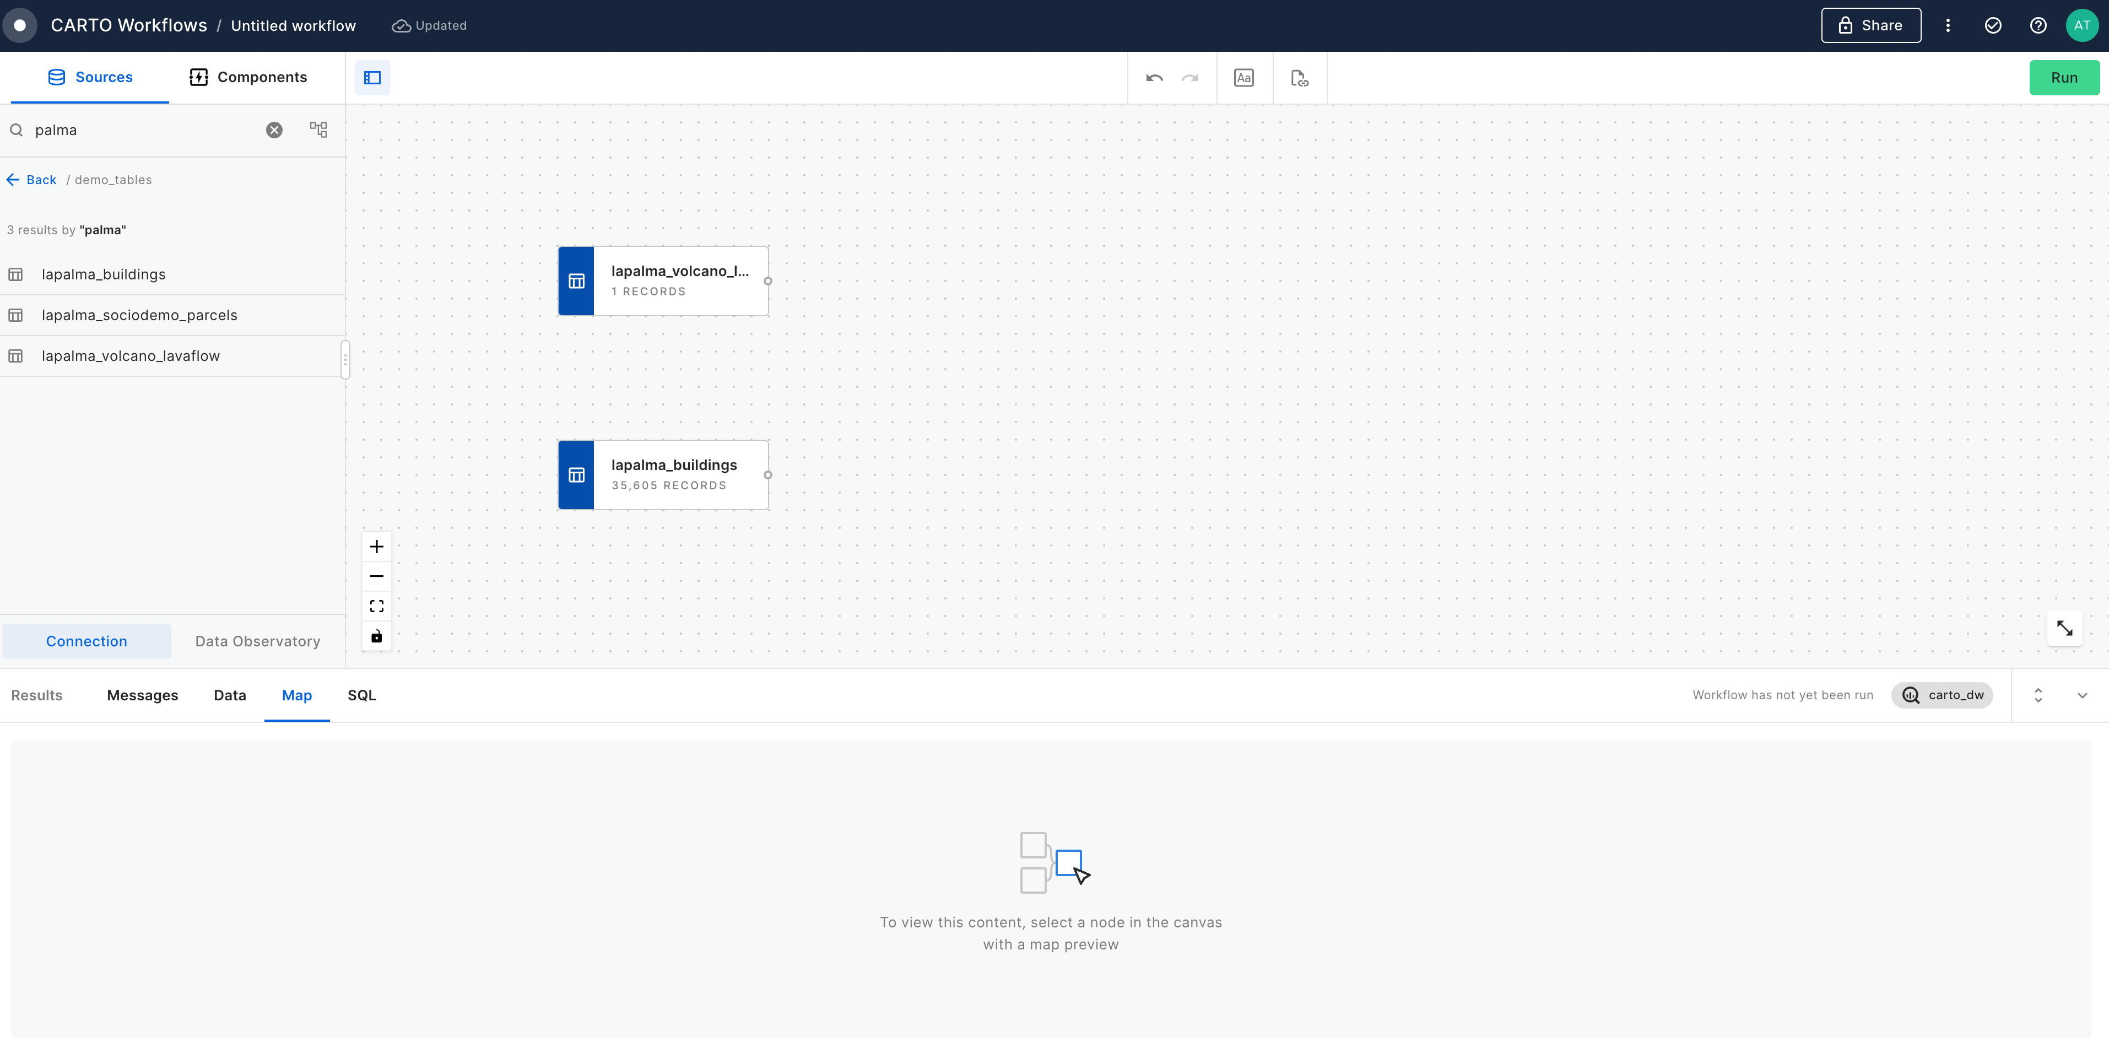
Task: Zoom out on the canvas
Action: pyautogui.click(x=377, y=576)
